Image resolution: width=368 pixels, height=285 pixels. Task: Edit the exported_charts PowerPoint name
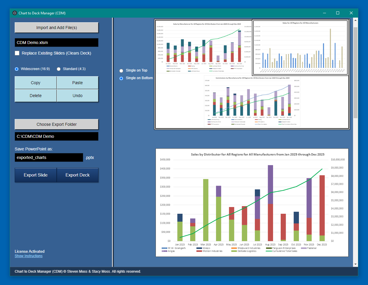[x=49, y=157]
